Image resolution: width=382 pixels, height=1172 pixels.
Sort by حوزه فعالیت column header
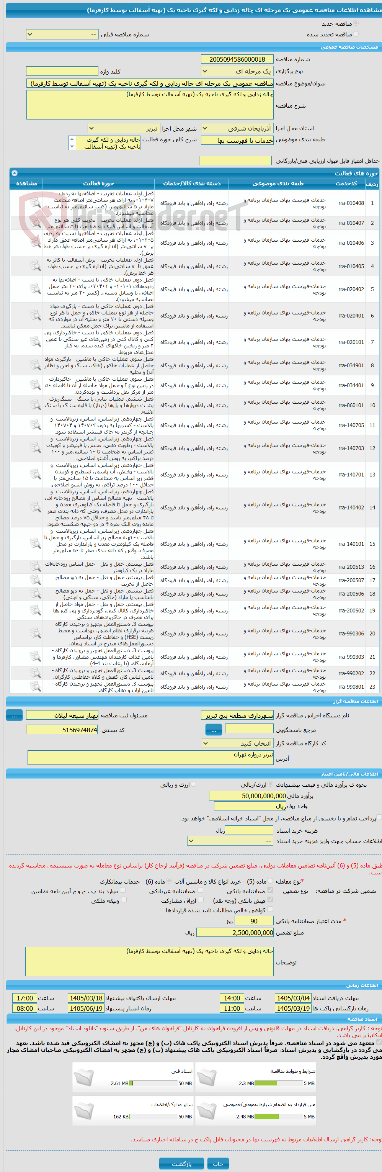click(99, 183)
